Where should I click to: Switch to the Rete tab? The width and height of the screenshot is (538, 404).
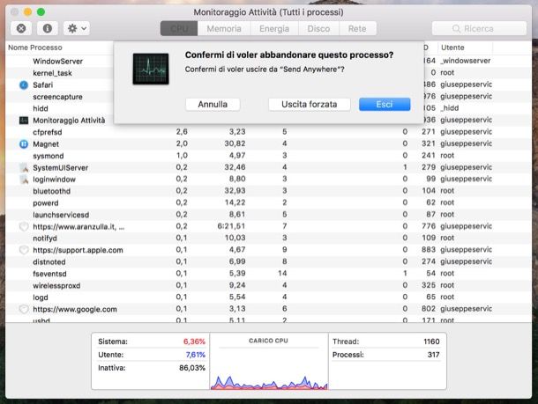point(357,28)
